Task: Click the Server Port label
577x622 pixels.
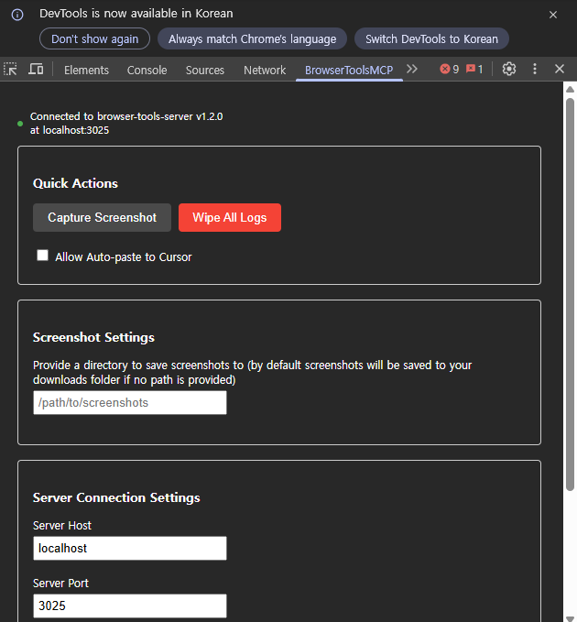Action: 60,584
